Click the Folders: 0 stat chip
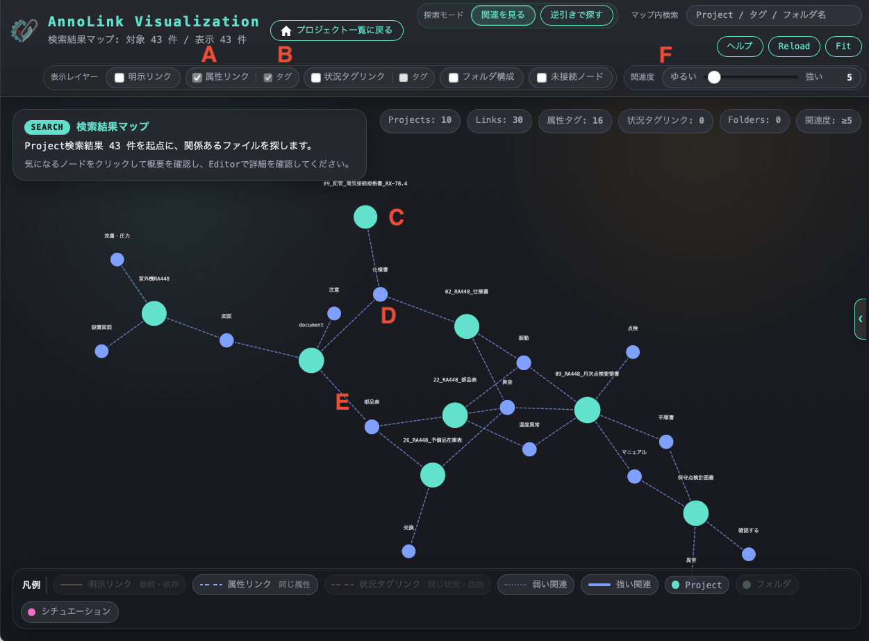 point(754,120)
